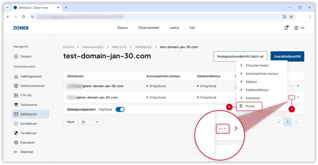Click the notification bell icon
Viewport: 318px width, 165px height.
tap(286, 28)
